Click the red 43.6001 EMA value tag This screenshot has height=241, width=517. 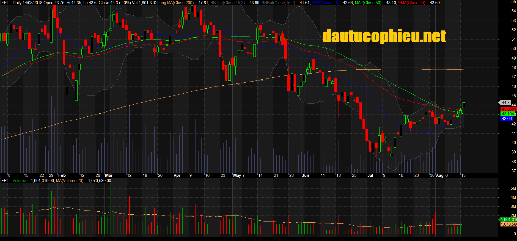point(508,109)
